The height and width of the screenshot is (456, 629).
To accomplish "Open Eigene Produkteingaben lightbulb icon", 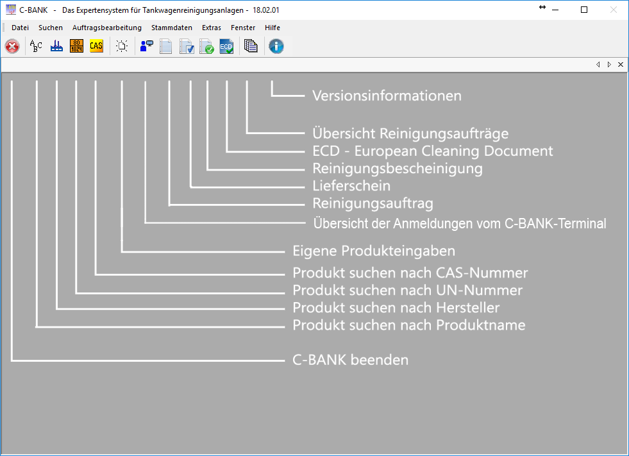I will point(122,46).
